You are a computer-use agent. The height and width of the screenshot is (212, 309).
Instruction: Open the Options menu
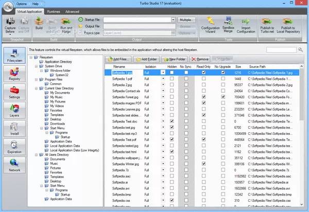click(x=22, y=4)
